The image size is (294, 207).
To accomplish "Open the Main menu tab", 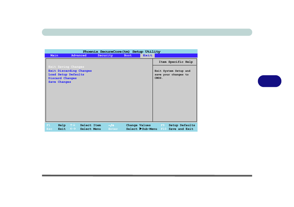I will [54, 55].
